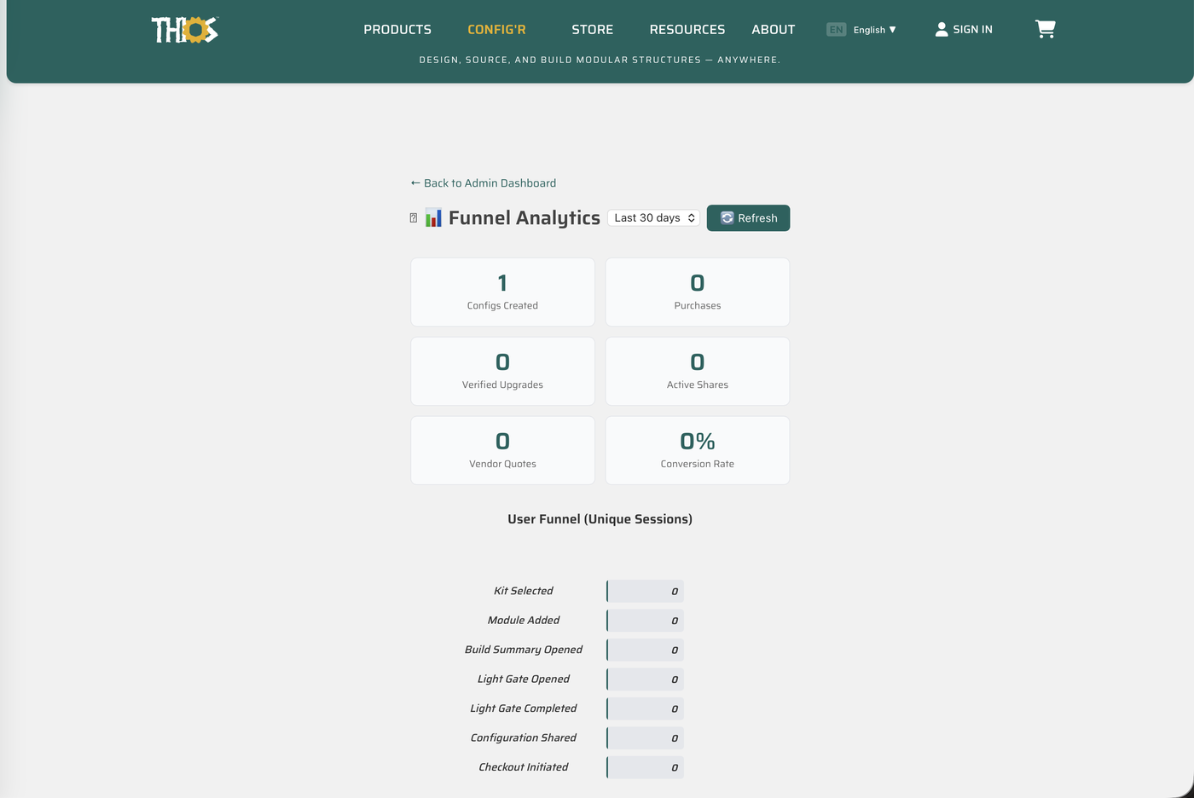1194x798 pixels.
Task: Click the Checkout Initiated label
Action: pyautogui.click(x=524, y=767)
